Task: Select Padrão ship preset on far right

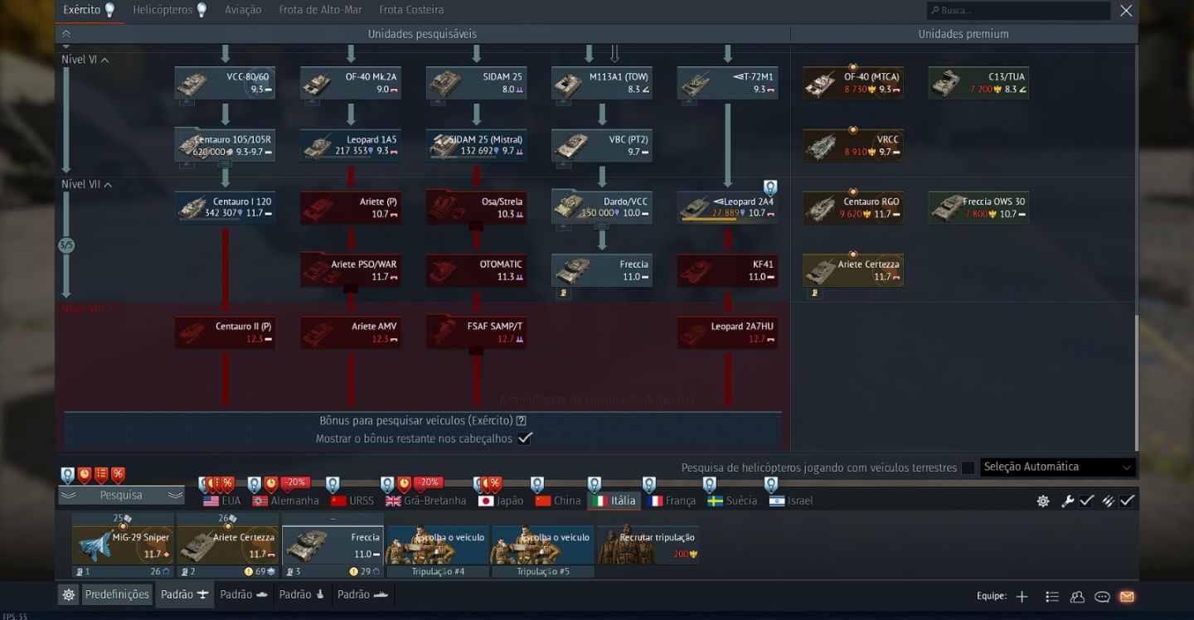Action: pos(363,594)
